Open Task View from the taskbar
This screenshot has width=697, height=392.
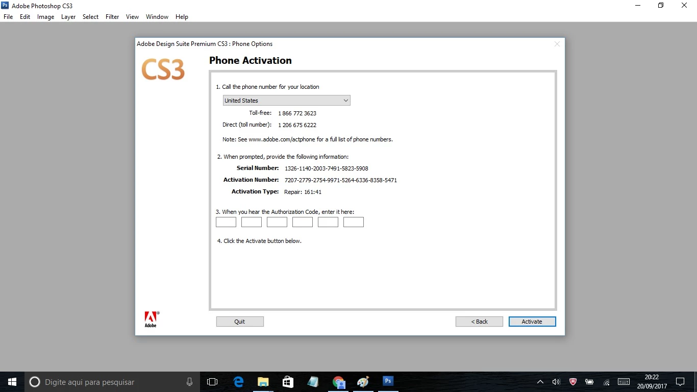pyautogui.click(x=212, y=382)
